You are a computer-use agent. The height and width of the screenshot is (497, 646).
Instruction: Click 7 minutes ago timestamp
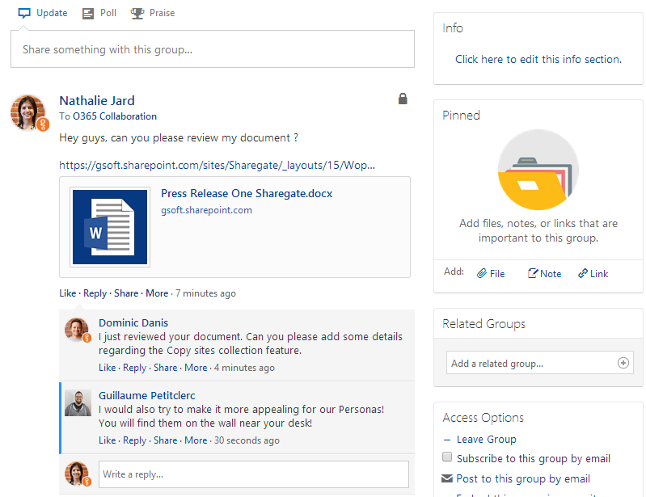[x=205, y=293]
